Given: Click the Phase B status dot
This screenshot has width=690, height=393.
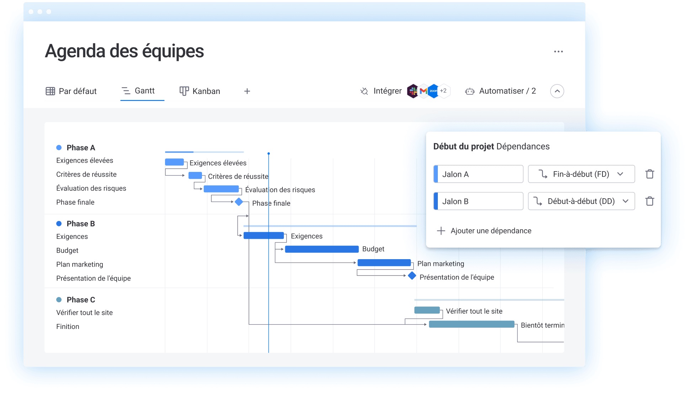Looking at the screenshot, I should tap(59, 223).
